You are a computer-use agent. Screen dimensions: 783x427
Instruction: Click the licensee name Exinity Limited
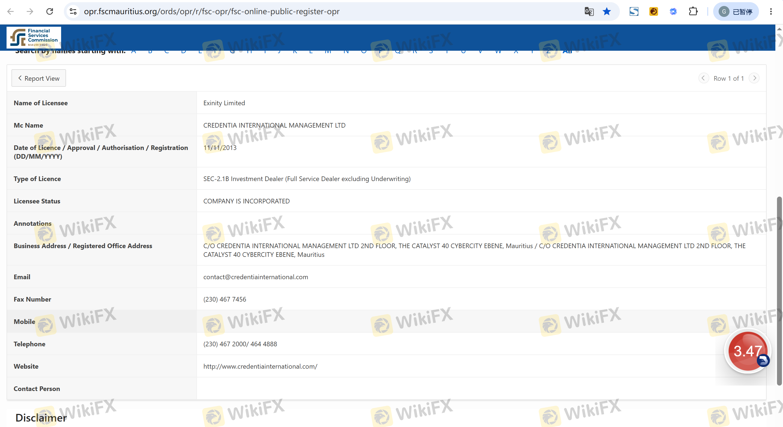[x=224, y=103]
